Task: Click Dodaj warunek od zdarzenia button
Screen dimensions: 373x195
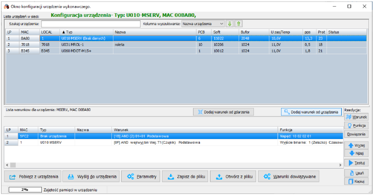Action: (223, 112)
